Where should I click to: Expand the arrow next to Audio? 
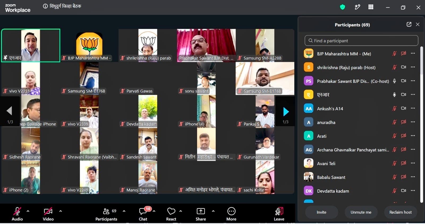[x=28, y=211]
